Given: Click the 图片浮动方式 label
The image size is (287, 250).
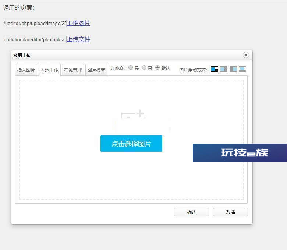Looking at the screenshot, I should coord(193,70).
